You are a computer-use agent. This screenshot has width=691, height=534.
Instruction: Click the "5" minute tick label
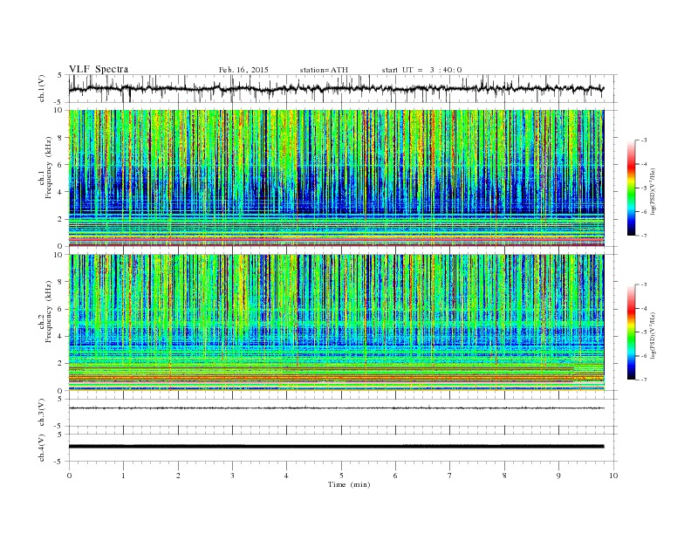(x=341, y=476)
